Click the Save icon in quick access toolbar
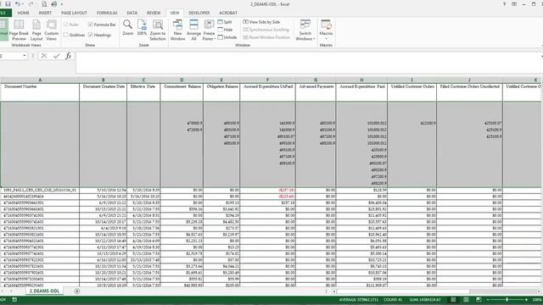 [x=8, y=4]
